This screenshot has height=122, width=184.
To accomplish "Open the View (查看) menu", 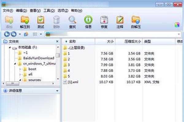I will click(35, 11).
